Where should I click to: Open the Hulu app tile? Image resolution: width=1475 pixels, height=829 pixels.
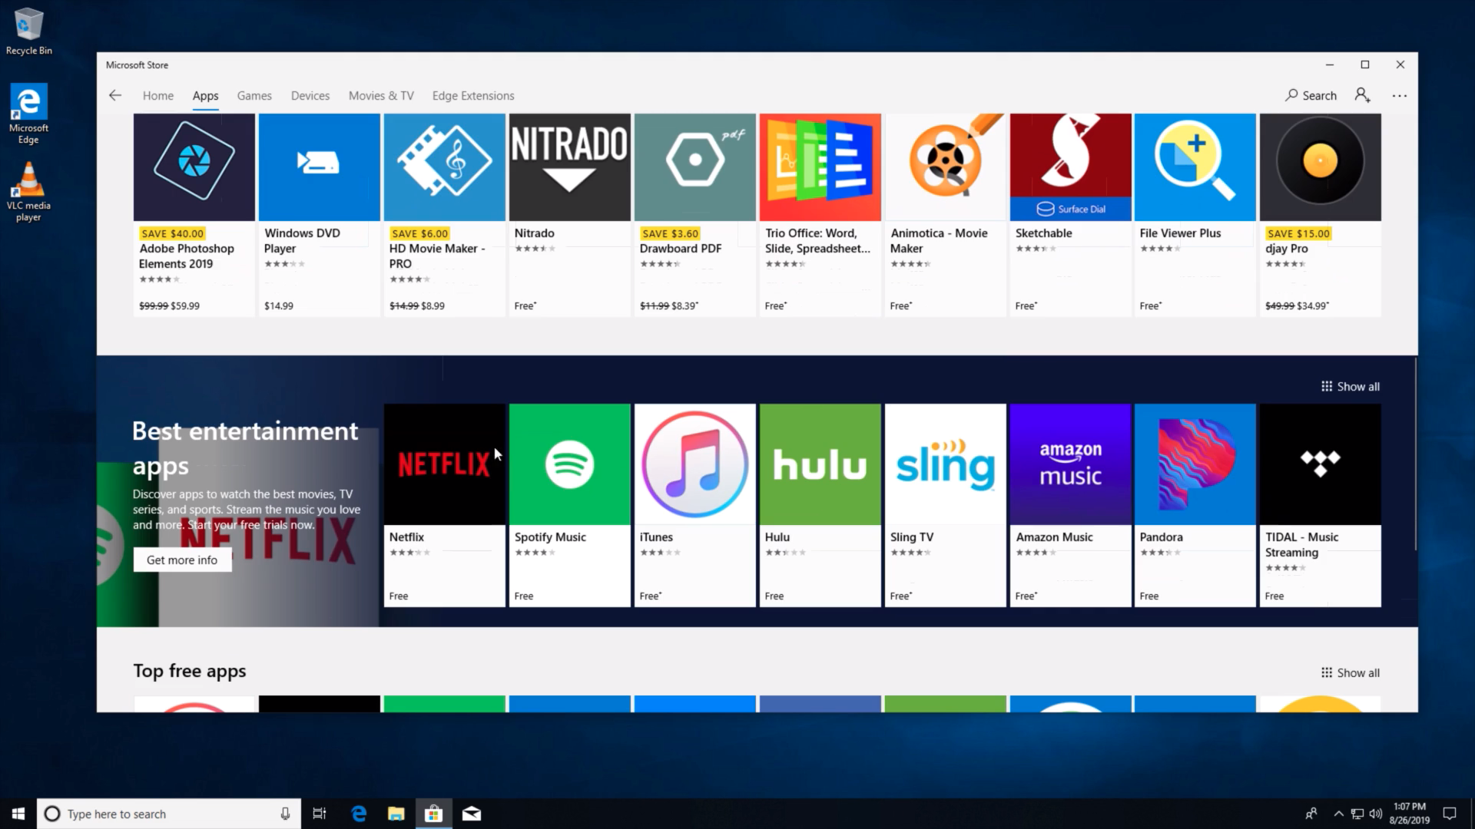click(x=820, y=505)
